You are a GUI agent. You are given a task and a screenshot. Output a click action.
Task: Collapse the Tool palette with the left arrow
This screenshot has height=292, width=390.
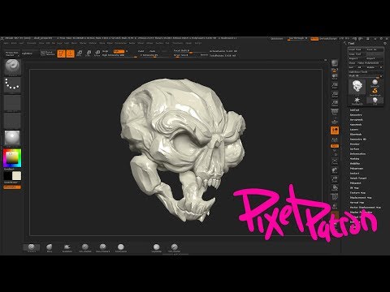pyautogui.click(x=344, y=43)
